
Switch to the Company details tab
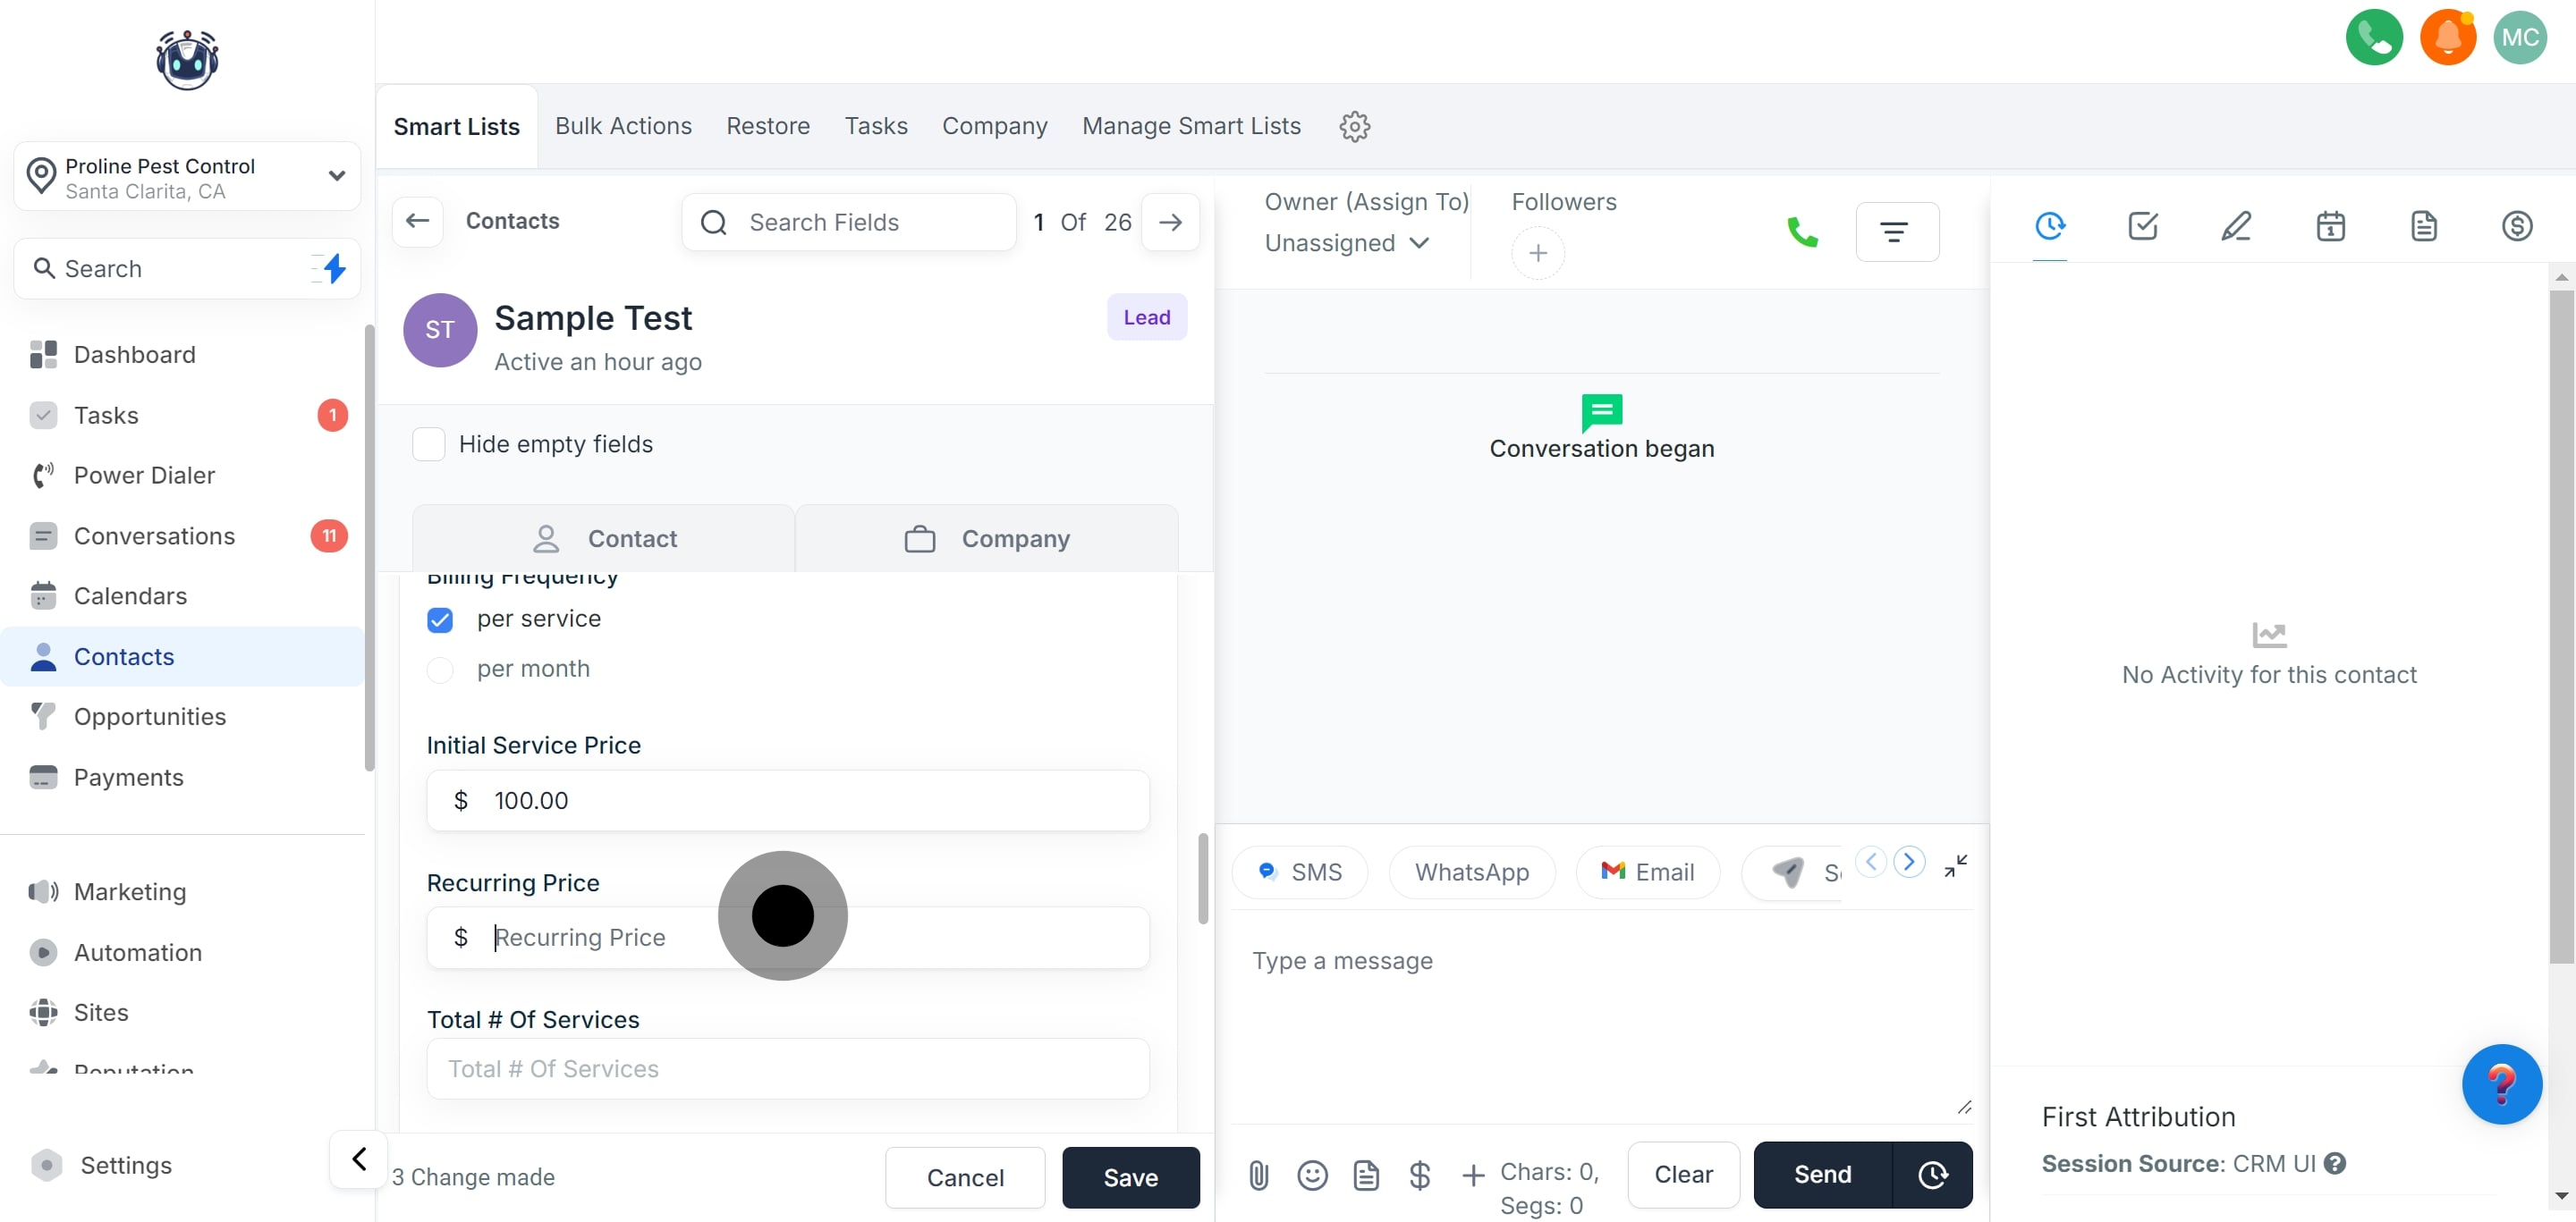(986, 538)
